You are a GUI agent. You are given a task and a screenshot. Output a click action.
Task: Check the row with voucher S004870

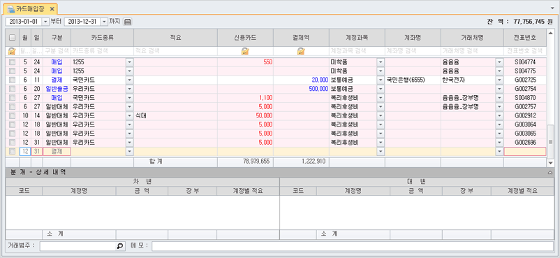coord(12,98)
